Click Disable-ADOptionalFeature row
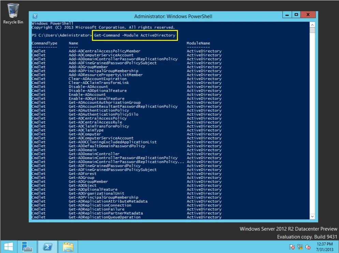 [x=127, y=90]
